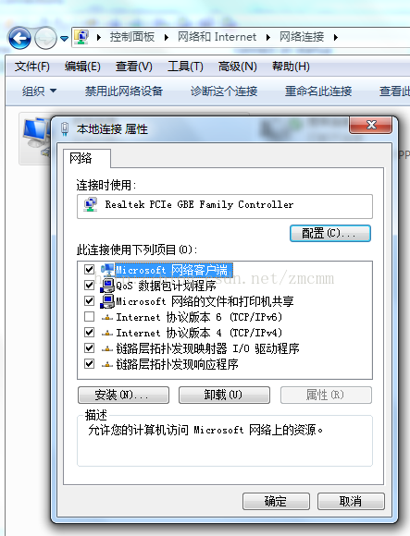Screen dimensions: 410x536
Task: Select the 文件和打印机共享 item icon
Action: click(107, 301)
